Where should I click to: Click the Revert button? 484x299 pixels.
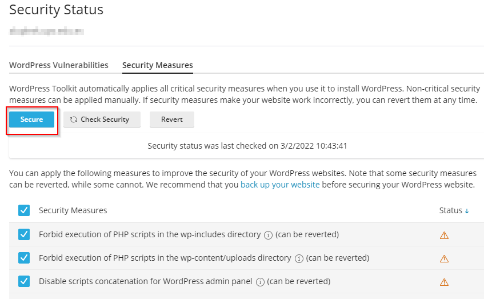pos(172,119)
